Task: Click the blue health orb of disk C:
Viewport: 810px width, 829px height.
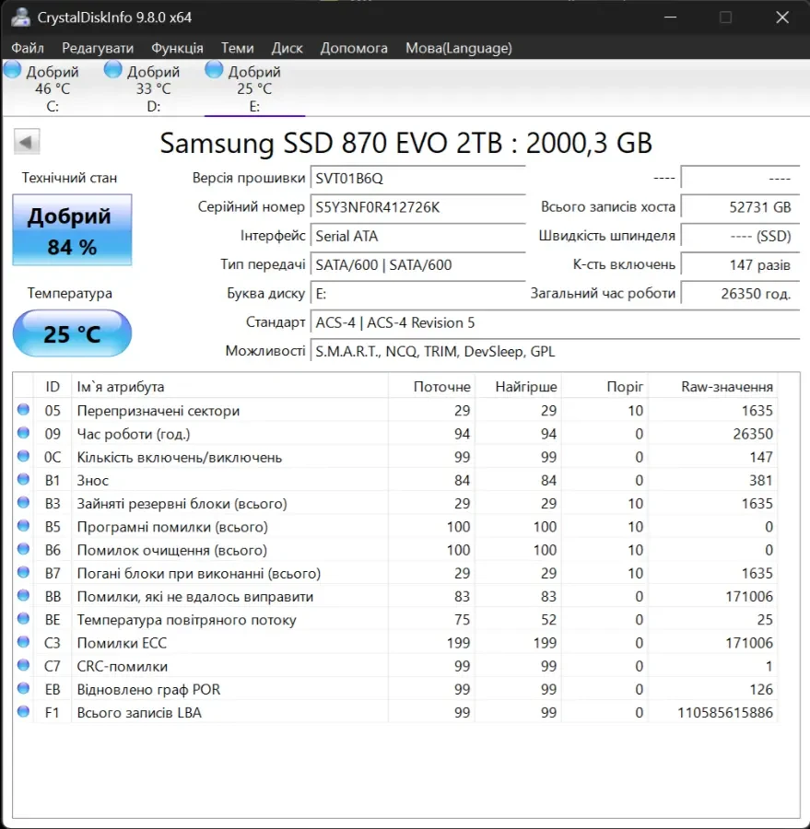Action: pyautogui.click(x=12, y=69)
